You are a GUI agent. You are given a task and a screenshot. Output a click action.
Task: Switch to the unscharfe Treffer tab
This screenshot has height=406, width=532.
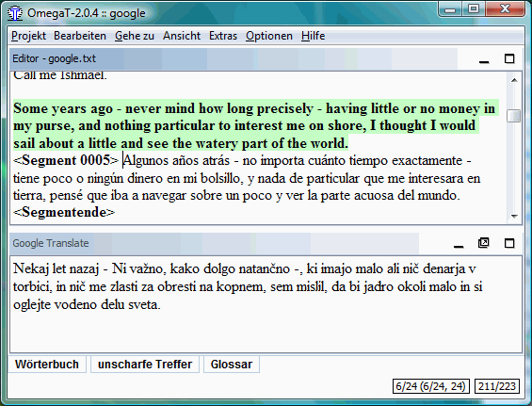[145, 365]
